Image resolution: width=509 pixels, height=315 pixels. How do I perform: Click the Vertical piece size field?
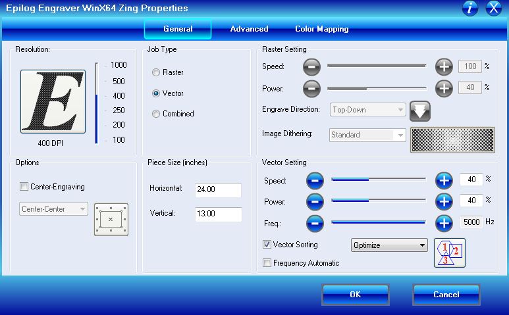(218, 214)
